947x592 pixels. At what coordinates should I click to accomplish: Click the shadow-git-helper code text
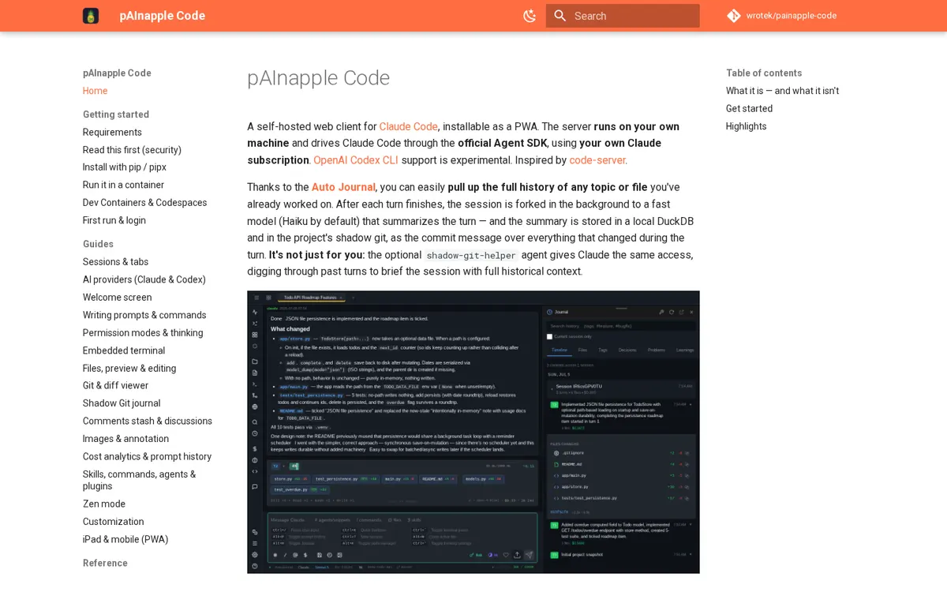pyautogui.click(x=471, y=255)
